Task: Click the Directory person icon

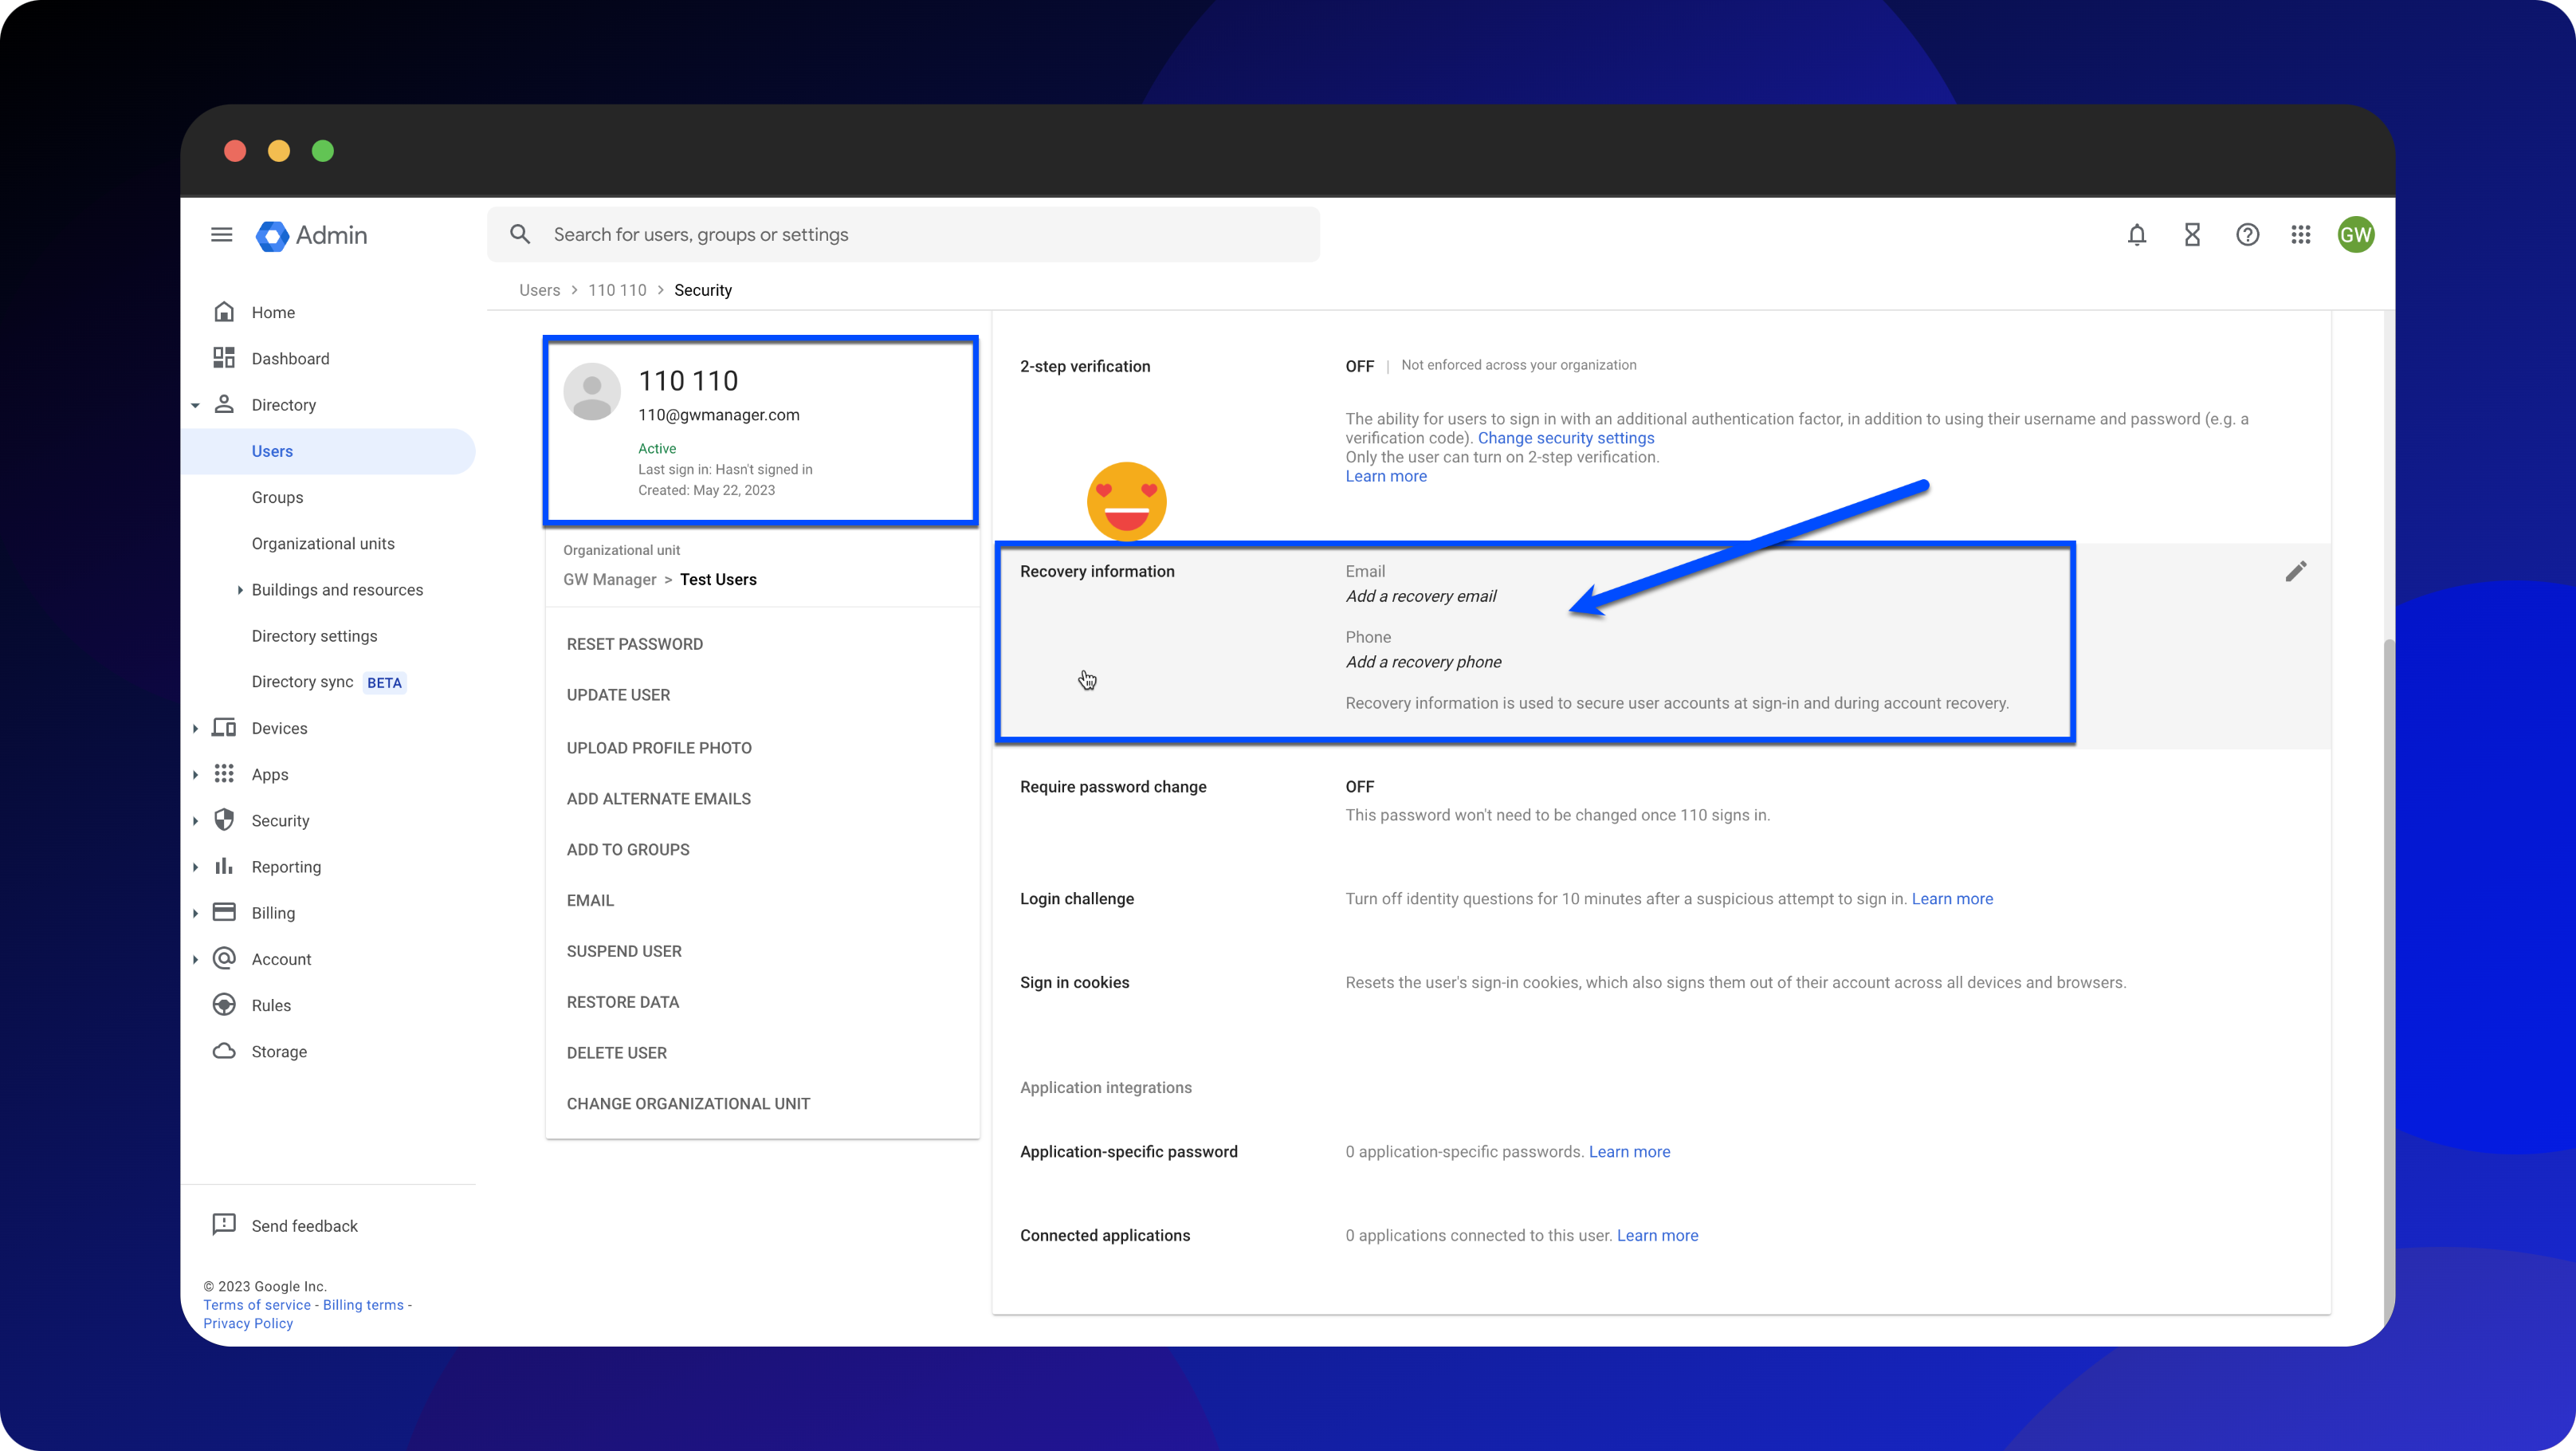Action: click(x=224, y=404)
